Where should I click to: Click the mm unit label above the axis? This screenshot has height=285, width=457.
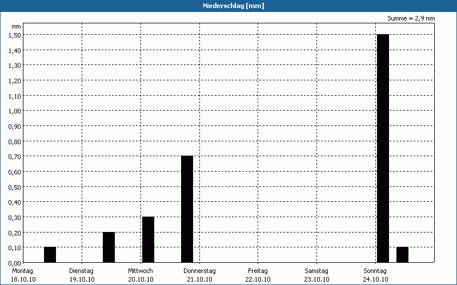[17, 26]
